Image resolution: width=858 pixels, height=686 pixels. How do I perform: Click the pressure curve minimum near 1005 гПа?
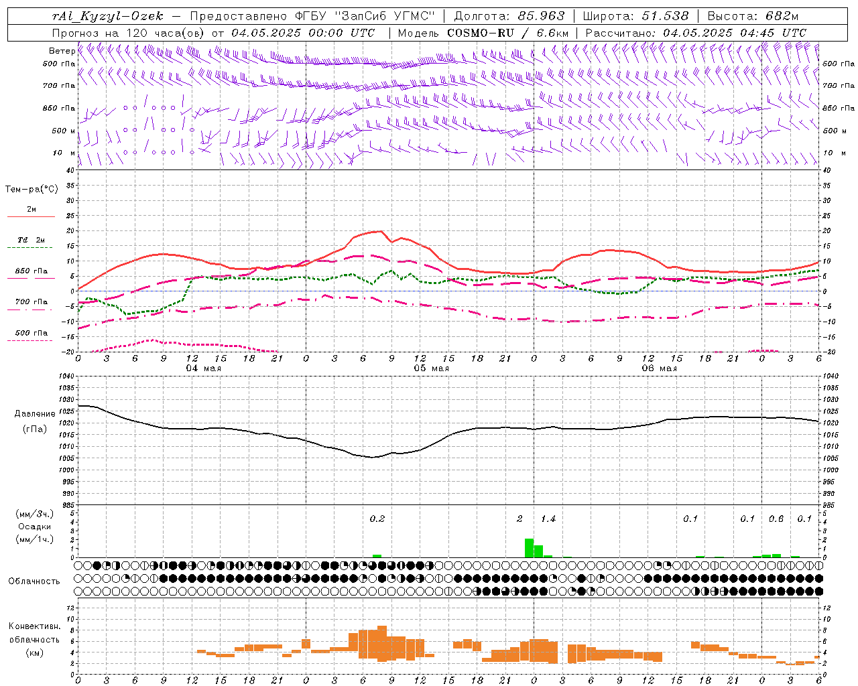pyautogui.click(x=373, y=457)
